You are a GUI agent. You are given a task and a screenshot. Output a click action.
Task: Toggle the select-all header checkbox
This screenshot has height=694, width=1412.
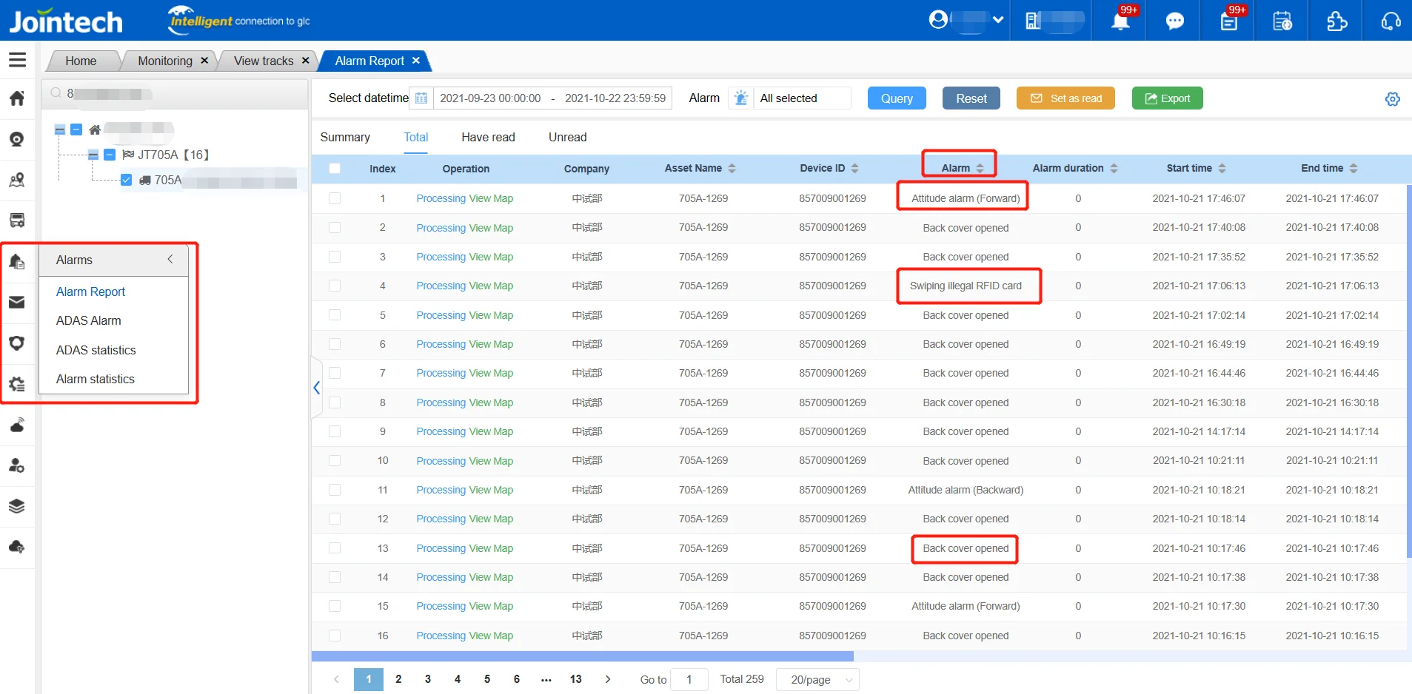point(335,169)
